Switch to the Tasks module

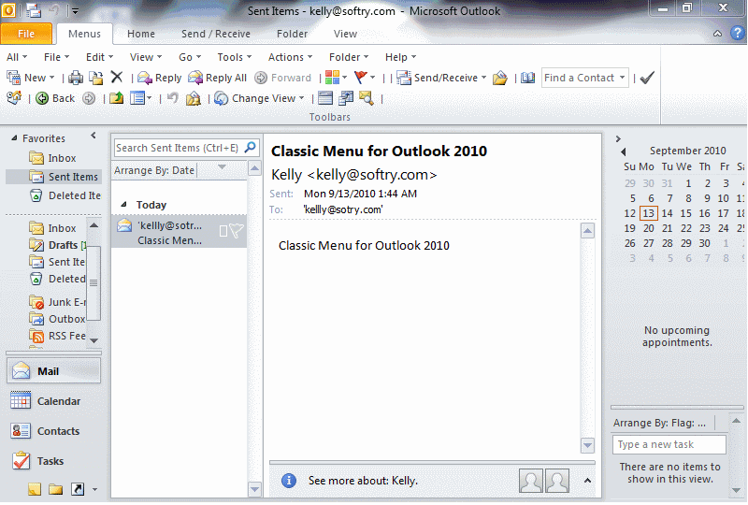point(53,461)
